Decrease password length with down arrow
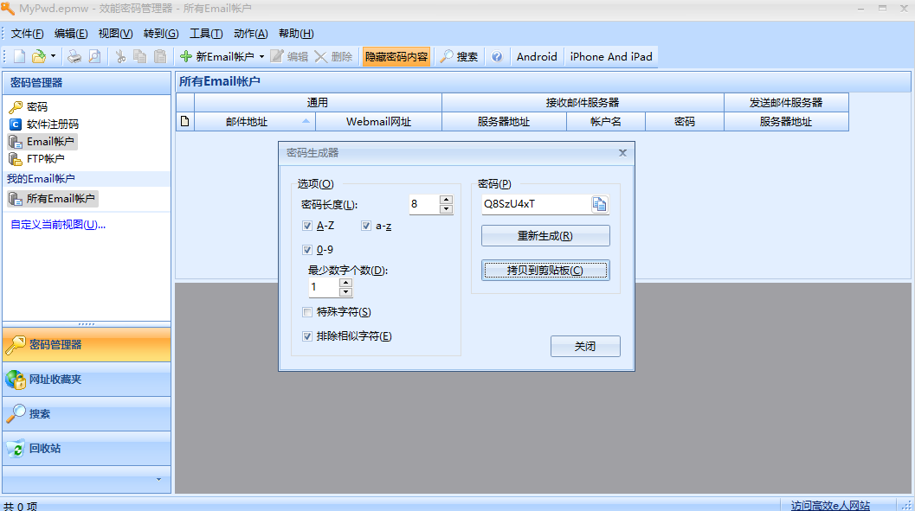Viewport: 915px width, 511px height. tap(447, 209)
